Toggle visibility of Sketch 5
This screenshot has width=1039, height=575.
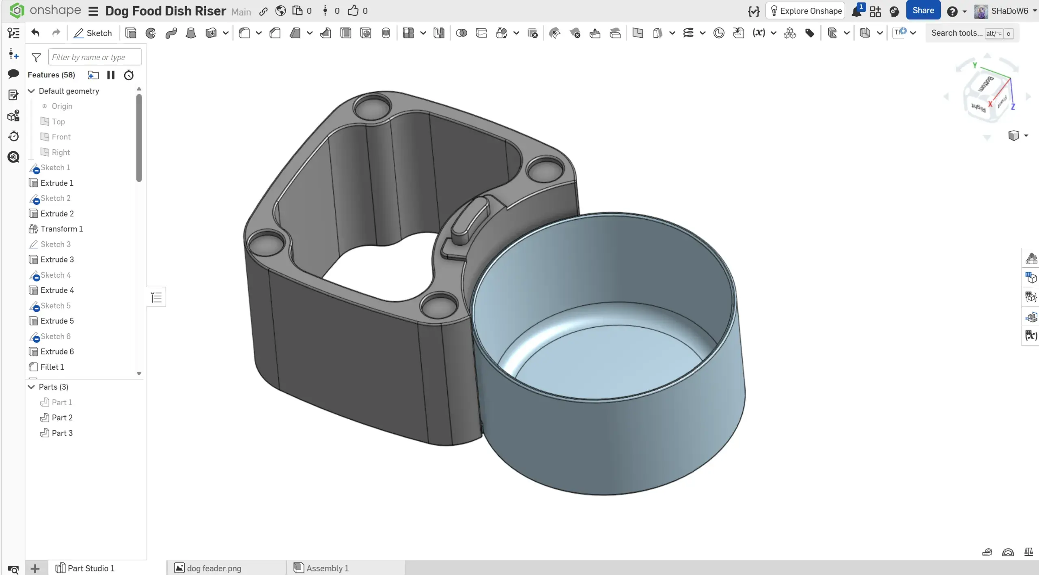[x=34, y=306]
